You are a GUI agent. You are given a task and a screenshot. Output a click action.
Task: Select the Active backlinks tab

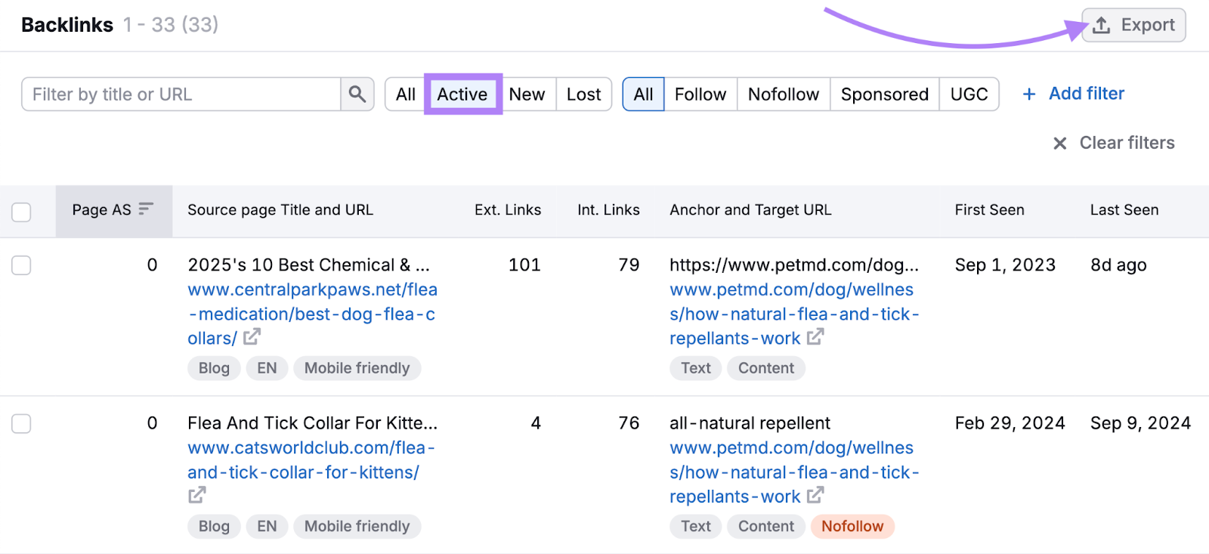pos(462,94)
